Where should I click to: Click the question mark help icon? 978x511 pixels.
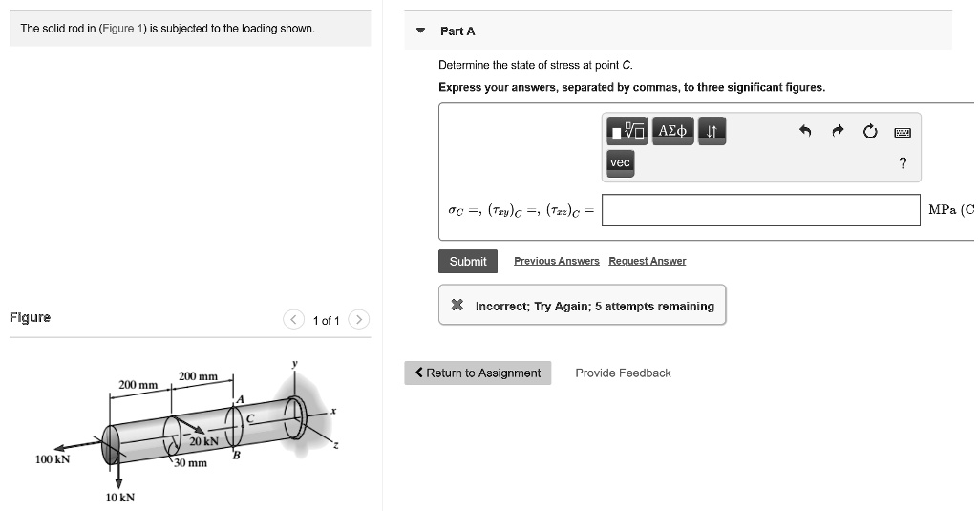point(902,163)
